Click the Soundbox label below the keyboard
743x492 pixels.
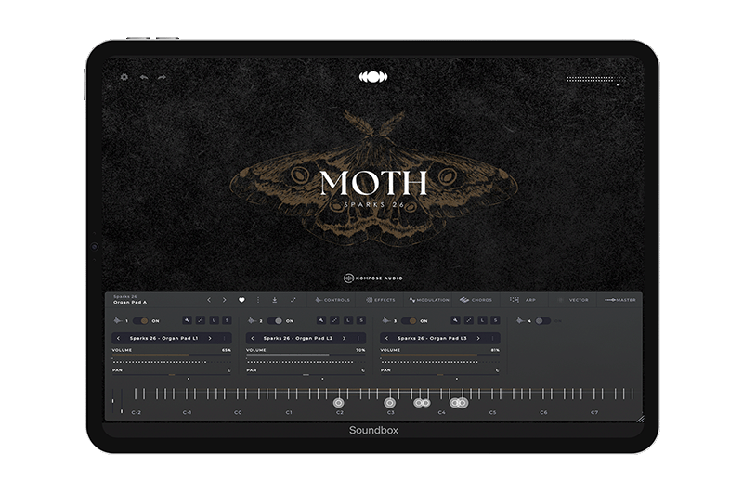click(373, 430)
